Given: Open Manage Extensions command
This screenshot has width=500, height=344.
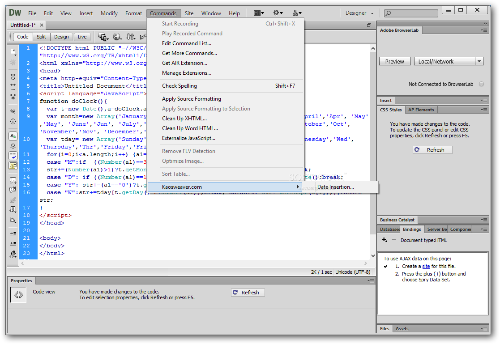Looking at the screenshot, I should click(x=226, y=73).
